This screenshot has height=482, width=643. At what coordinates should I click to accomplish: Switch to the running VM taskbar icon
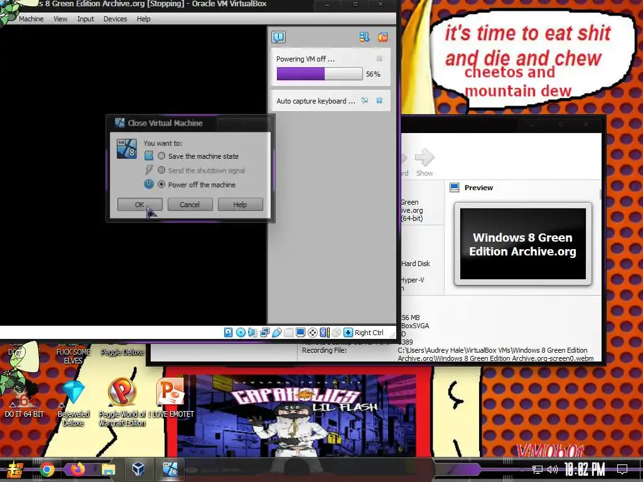pyautogui.click(x=170, y=469)
